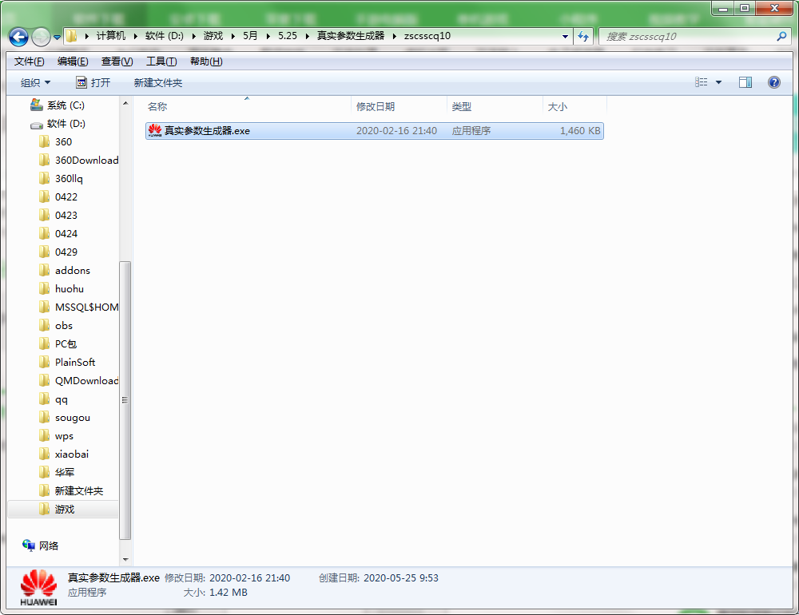Select the 系统 (C:) drive
This screenshot has height=615, width=799.
click(65, 105)
